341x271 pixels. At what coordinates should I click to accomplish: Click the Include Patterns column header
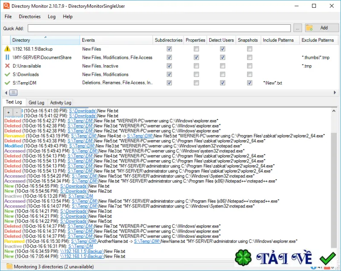pyautogui.click(x=280, y=40)
